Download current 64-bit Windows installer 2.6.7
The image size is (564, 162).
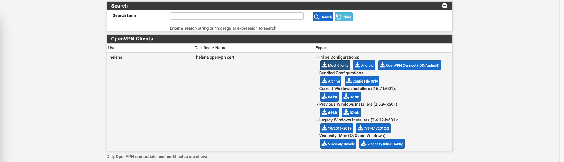point(329,97)
